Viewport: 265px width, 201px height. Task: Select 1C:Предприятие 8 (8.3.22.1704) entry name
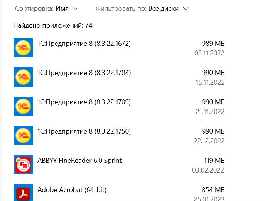[x=84, y=73]
